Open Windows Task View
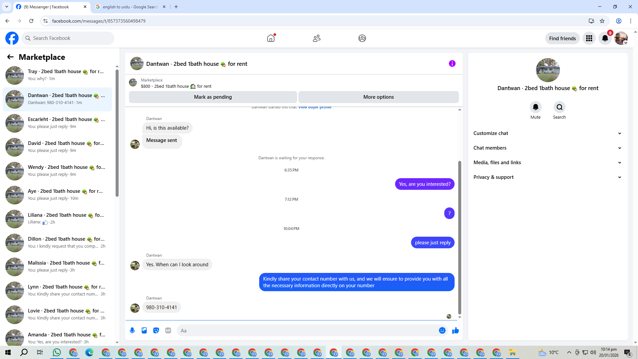This screenshot has height=359, width=638. click(40, 352)
